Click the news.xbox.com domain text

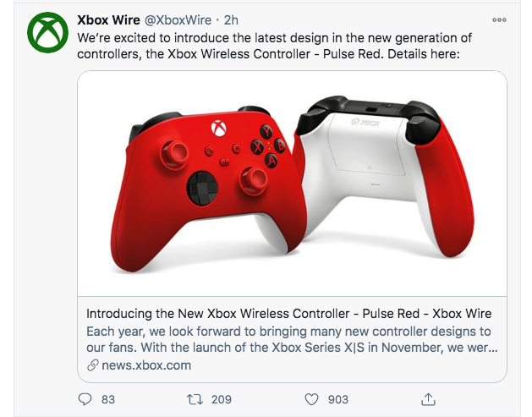(x=146, y=365)
